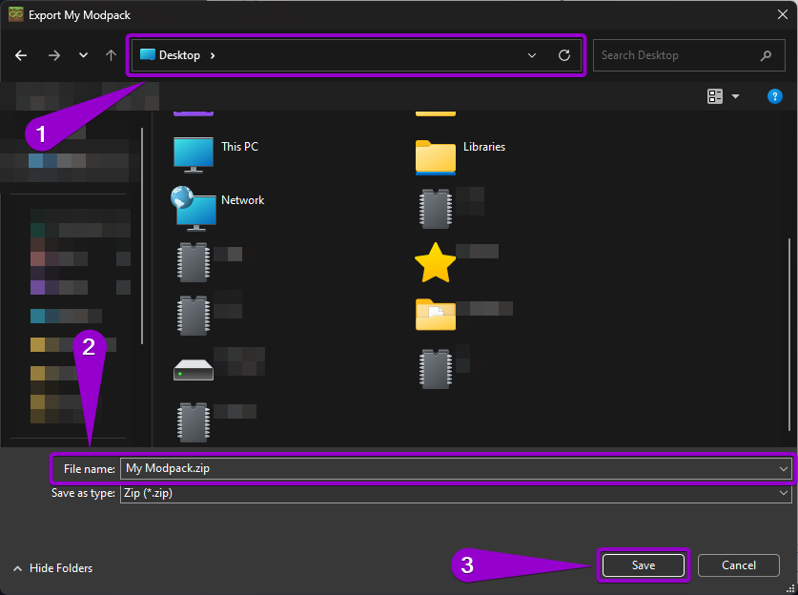Open the address bar history dropdown
This screenshot has width=798, height=595.
coord(532,54)
